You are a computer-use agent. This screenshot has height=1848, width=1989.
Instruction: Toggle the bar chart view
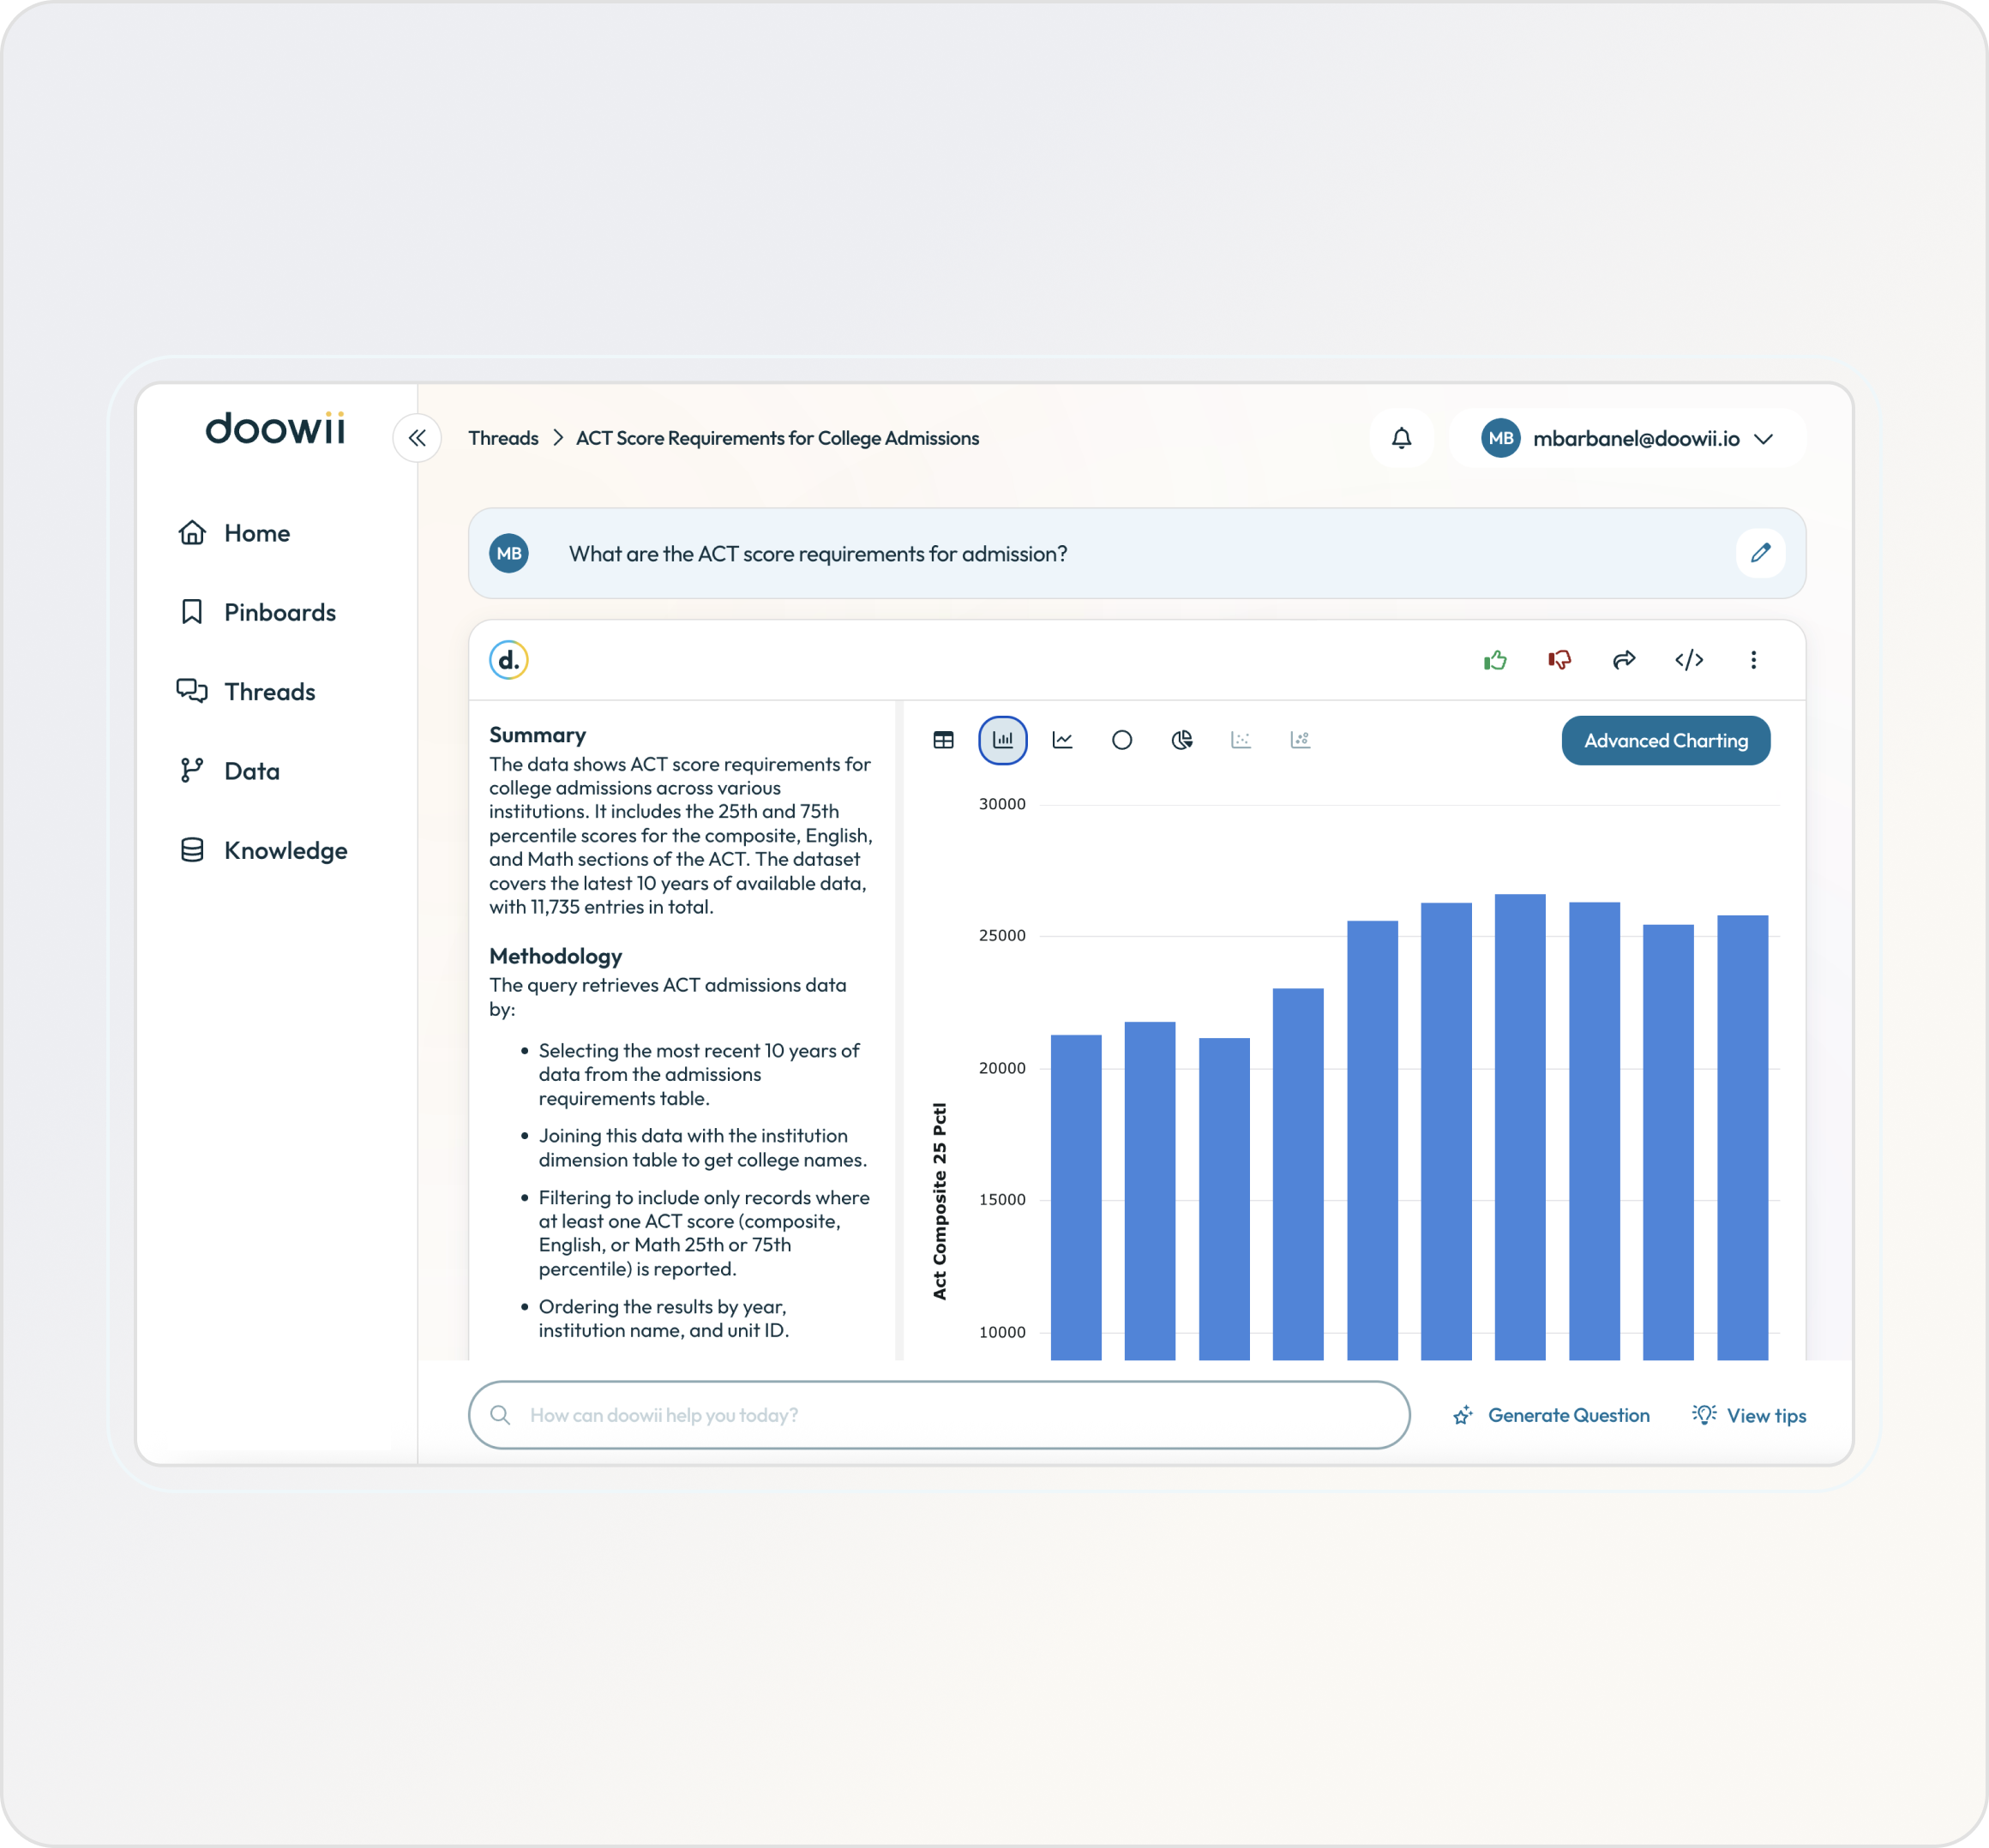coord(1003,740)
